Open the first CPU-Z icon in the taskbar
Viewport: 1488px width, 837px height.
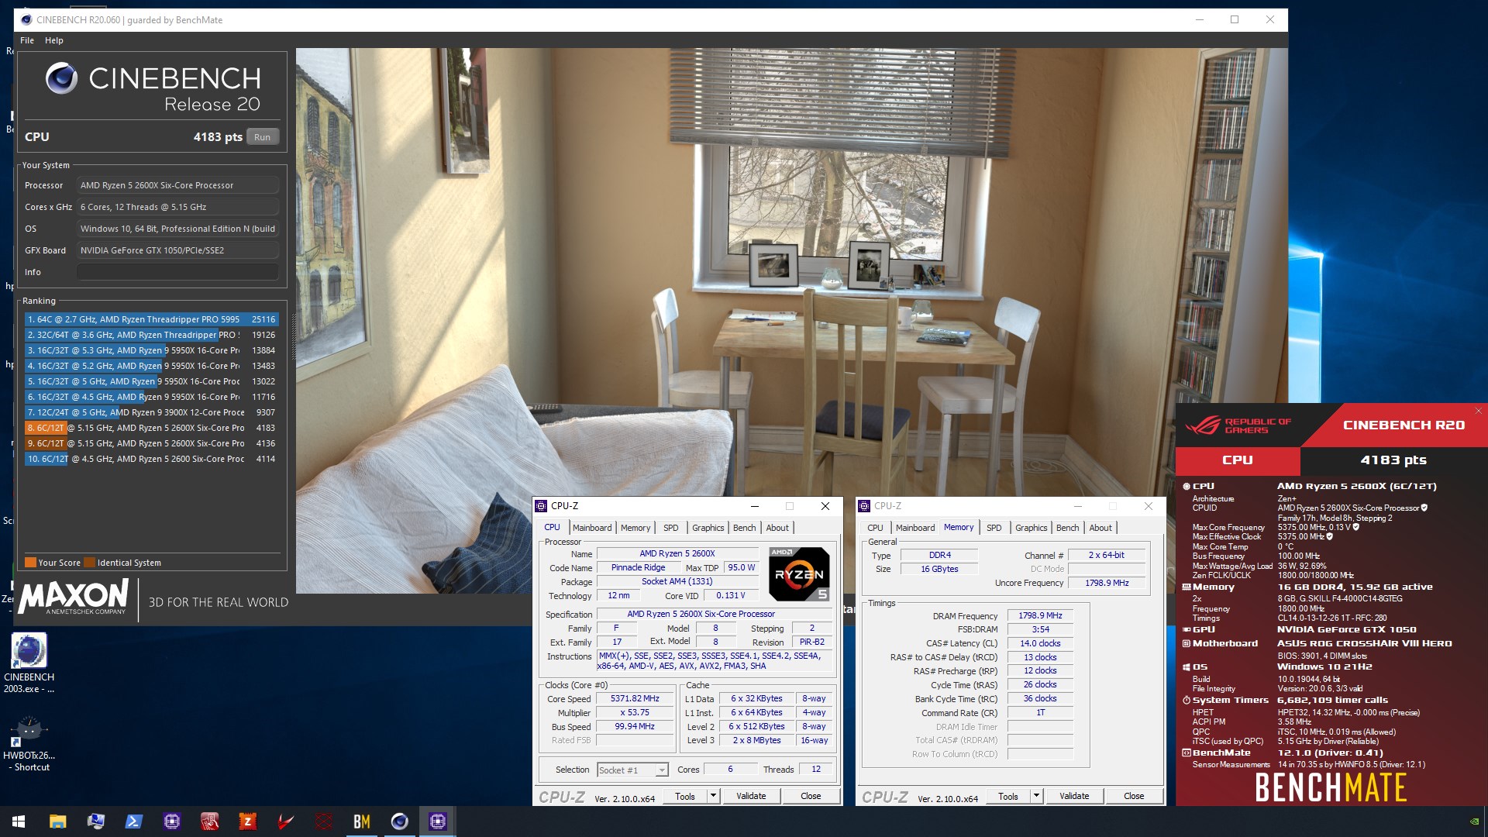tap(172, 821)
